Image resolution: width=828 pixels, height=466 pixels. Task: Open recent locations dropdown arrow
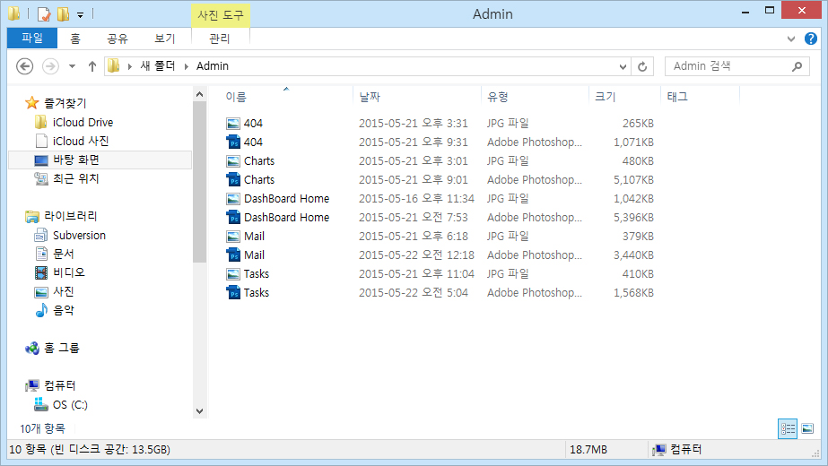[73, 66]
